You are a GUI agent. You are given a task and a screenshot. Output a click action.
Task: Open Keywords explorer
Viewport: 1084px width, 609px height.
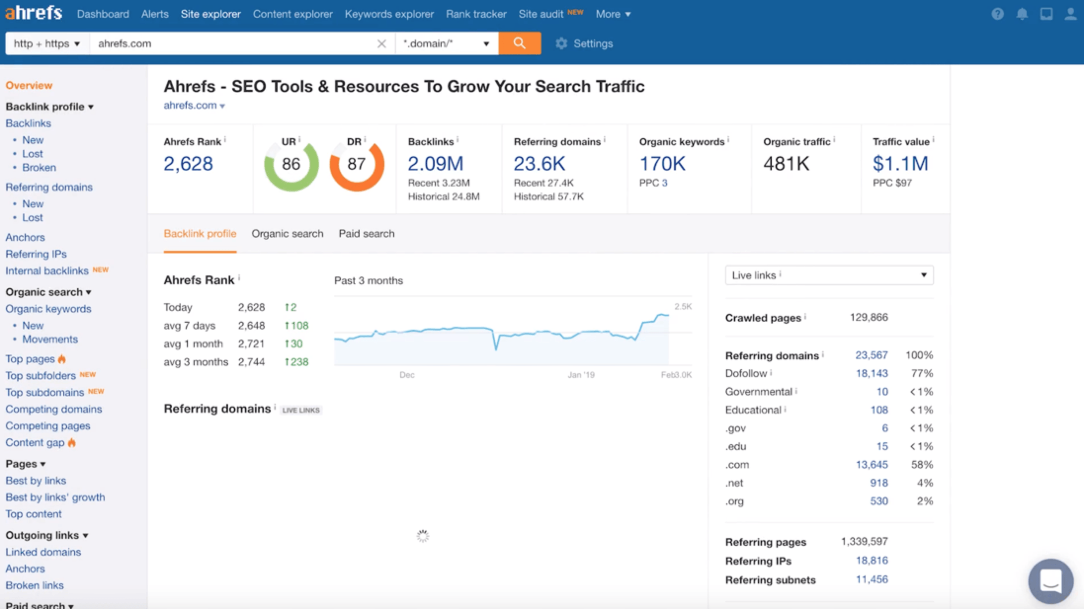point(389,14)
